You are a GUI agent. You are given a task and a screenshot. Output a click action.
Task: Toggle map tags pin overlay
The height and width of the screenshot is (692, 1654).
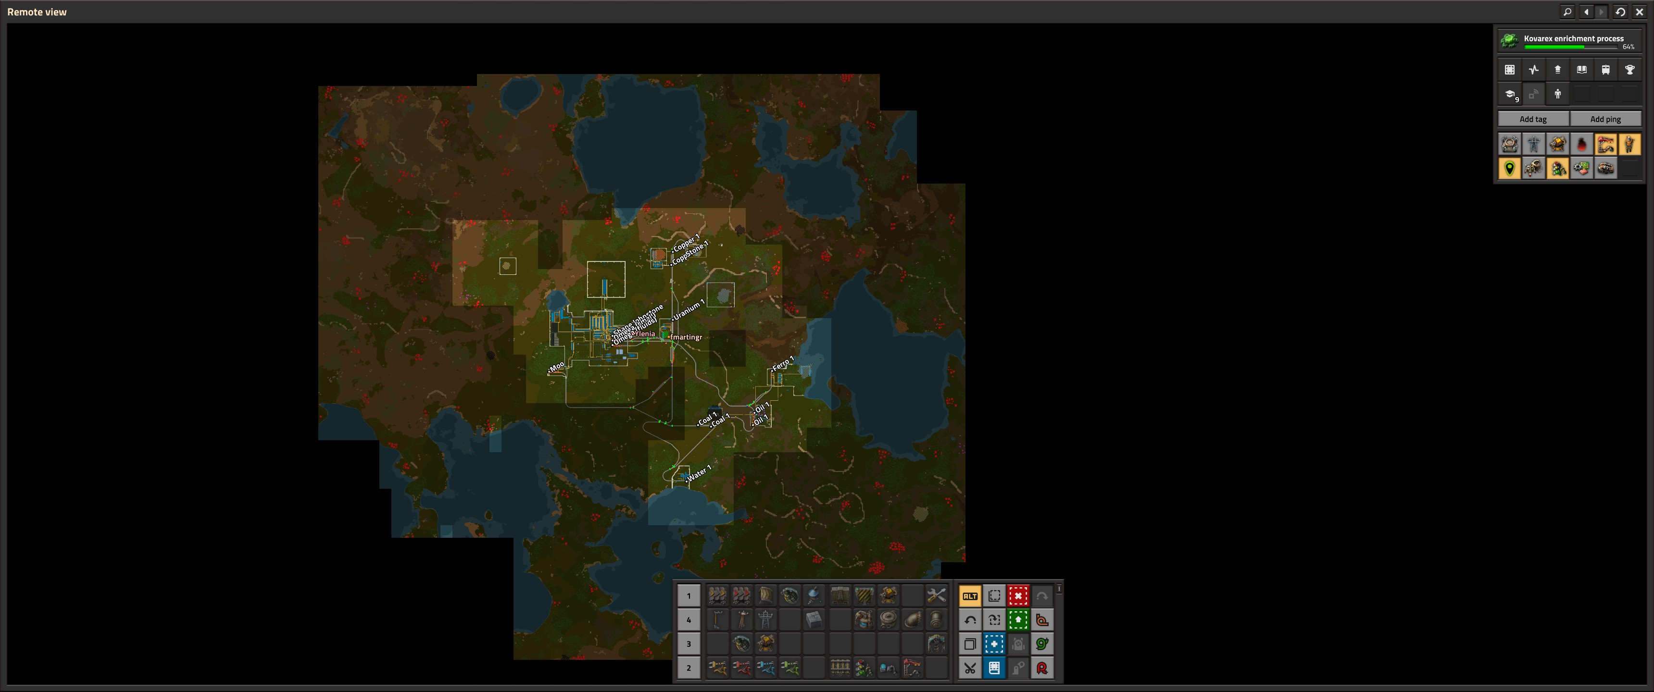pos(1510,169)
